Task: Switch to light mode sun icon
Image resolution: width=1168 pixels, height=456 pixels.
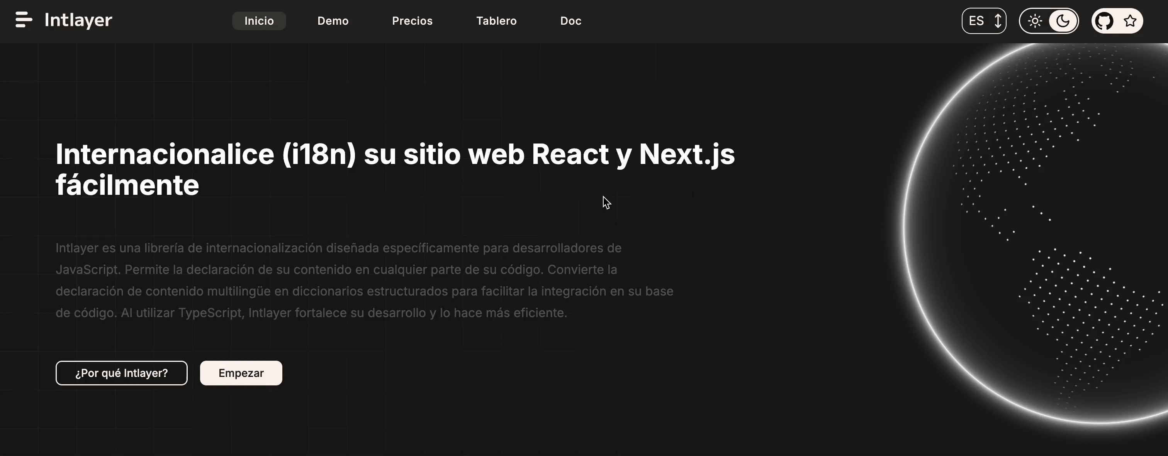Action: pyautogui.click(x=1035, y=21)
